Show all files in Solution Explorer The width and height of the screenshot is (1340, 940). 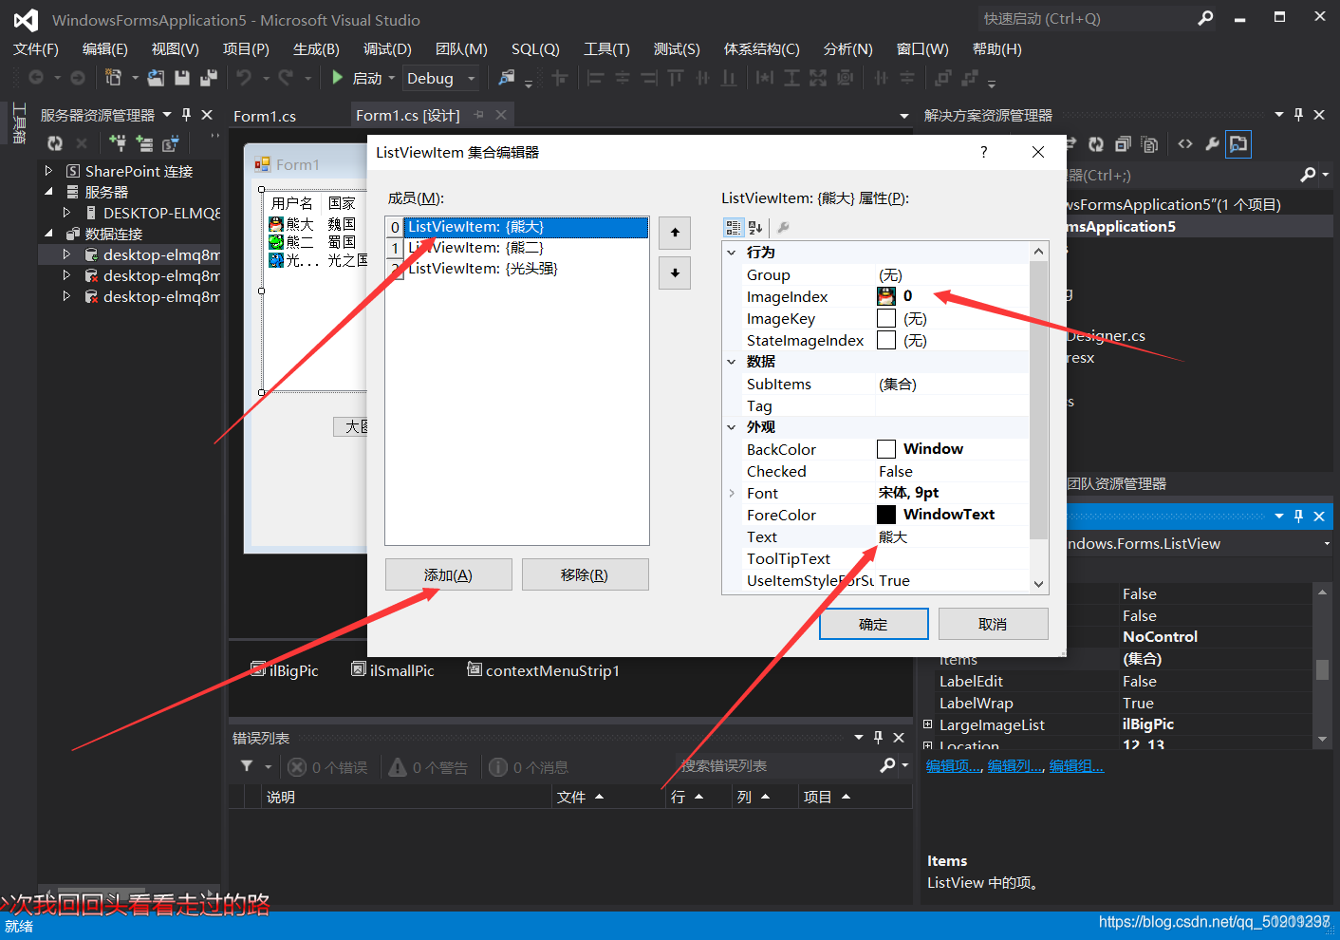point(1149,144)
